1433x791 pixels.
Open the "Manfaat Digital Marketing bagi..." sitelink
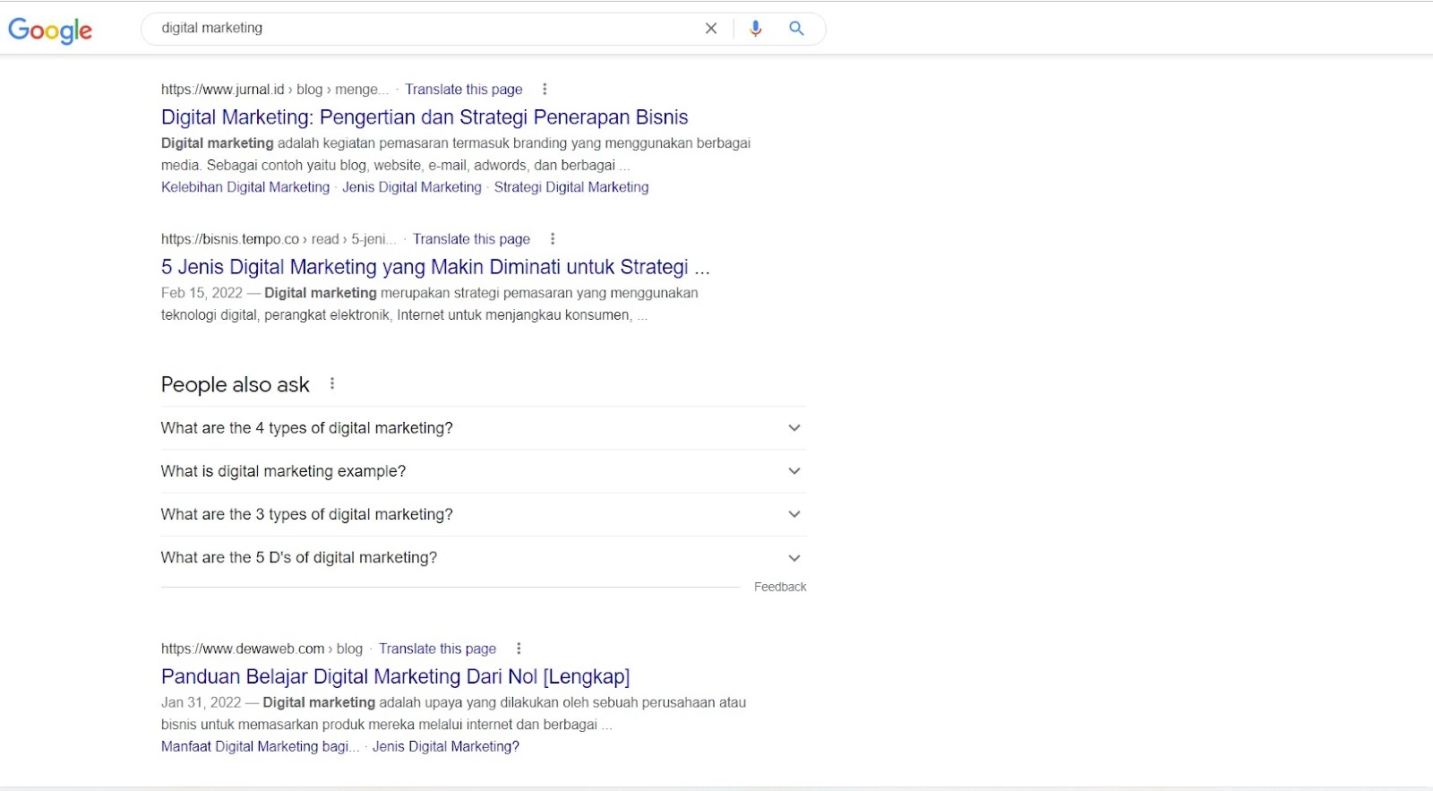tap(260, 746)
